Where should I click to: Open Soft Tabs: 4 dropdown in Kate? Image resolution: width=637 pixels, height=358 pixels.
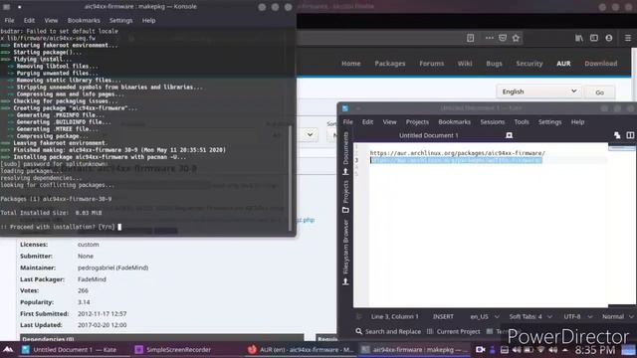point(531,316)
